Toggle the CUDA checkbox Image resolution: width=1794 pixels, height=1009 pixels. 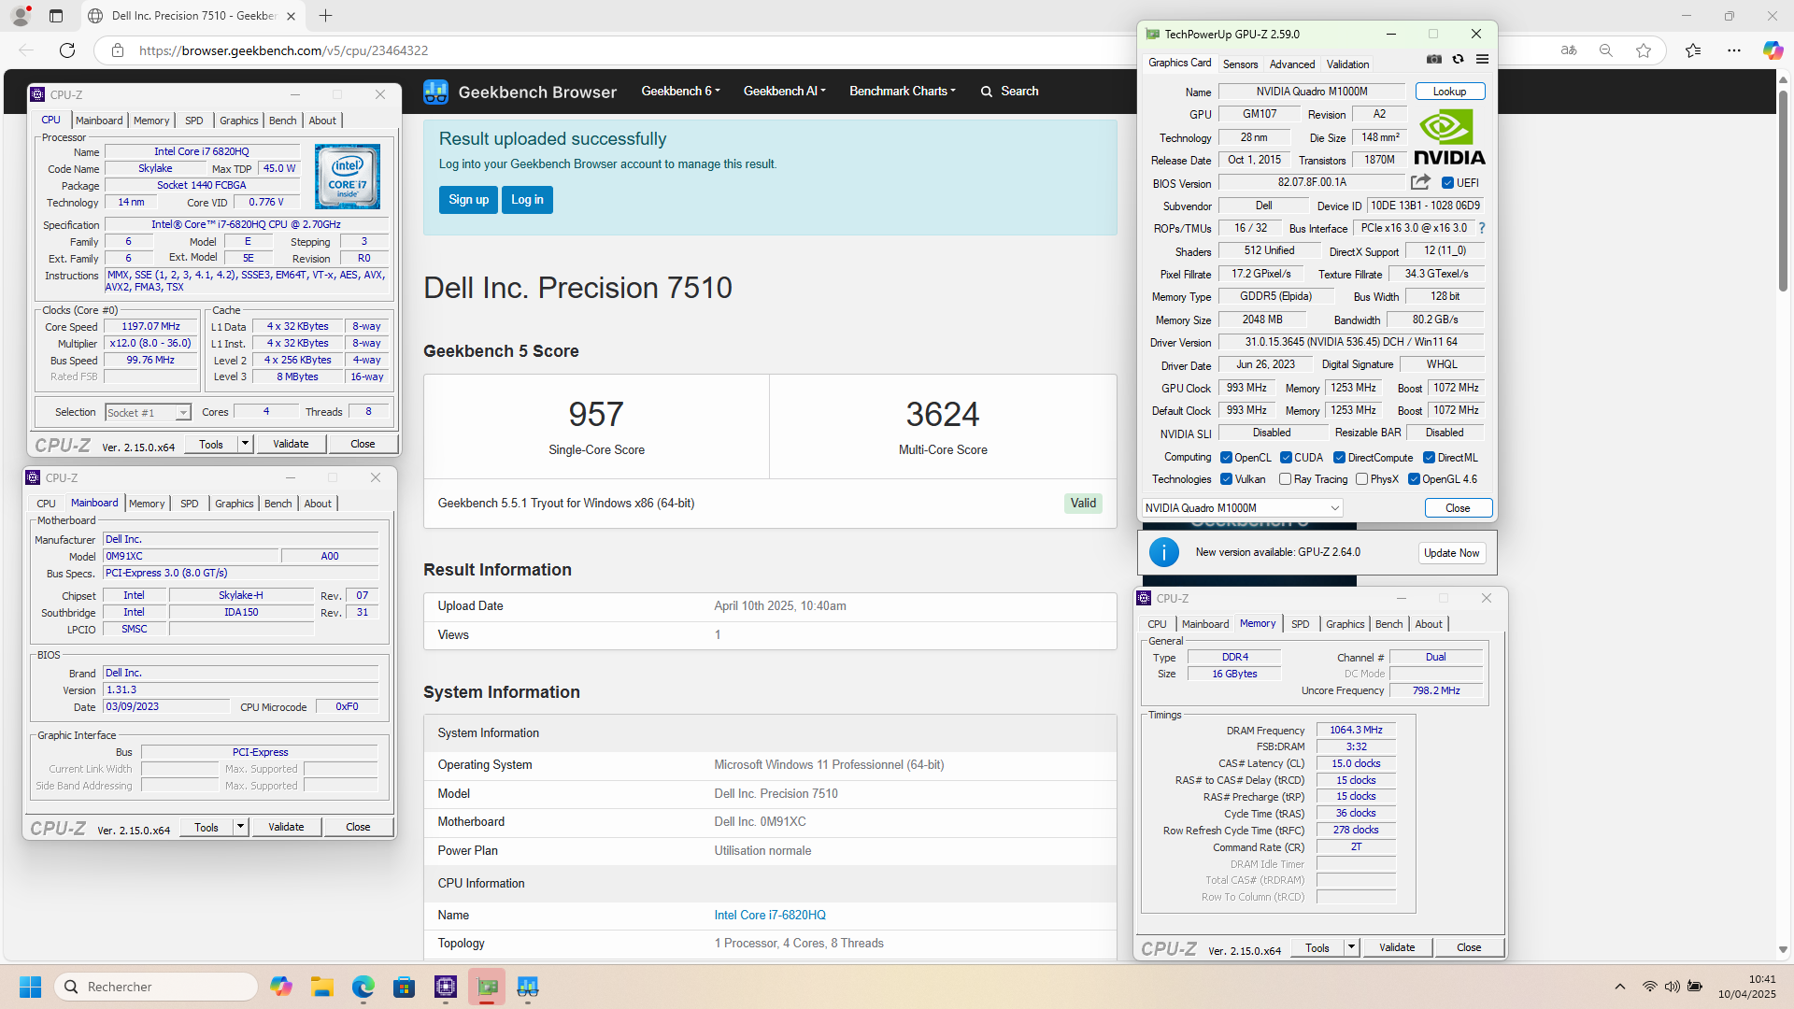[x=1286, y=458]
